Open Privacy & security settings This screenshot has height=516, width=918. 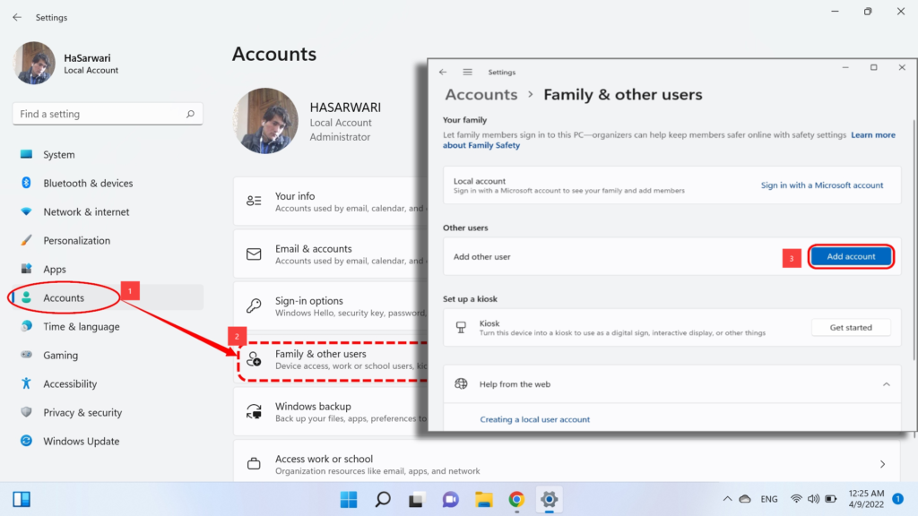click(83, 412)
